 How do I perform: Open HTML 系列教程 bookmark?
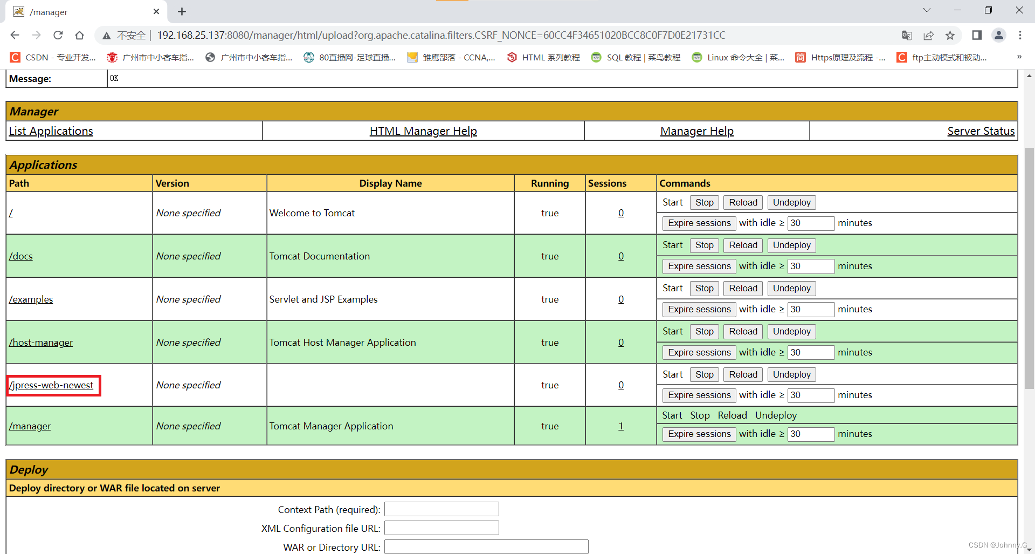click(543, 57)
